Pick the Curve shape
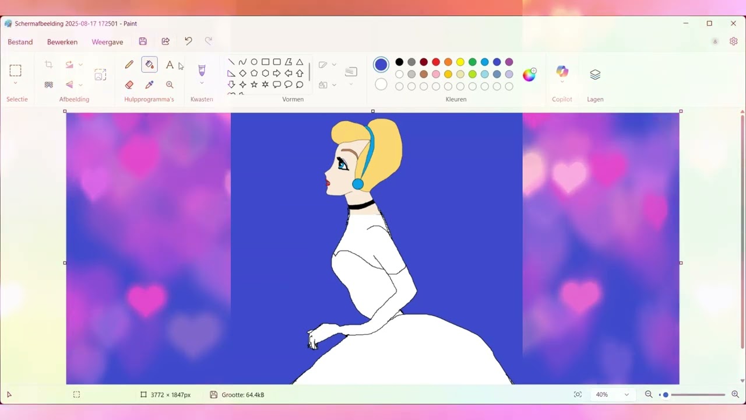 (x=242, y=62)
